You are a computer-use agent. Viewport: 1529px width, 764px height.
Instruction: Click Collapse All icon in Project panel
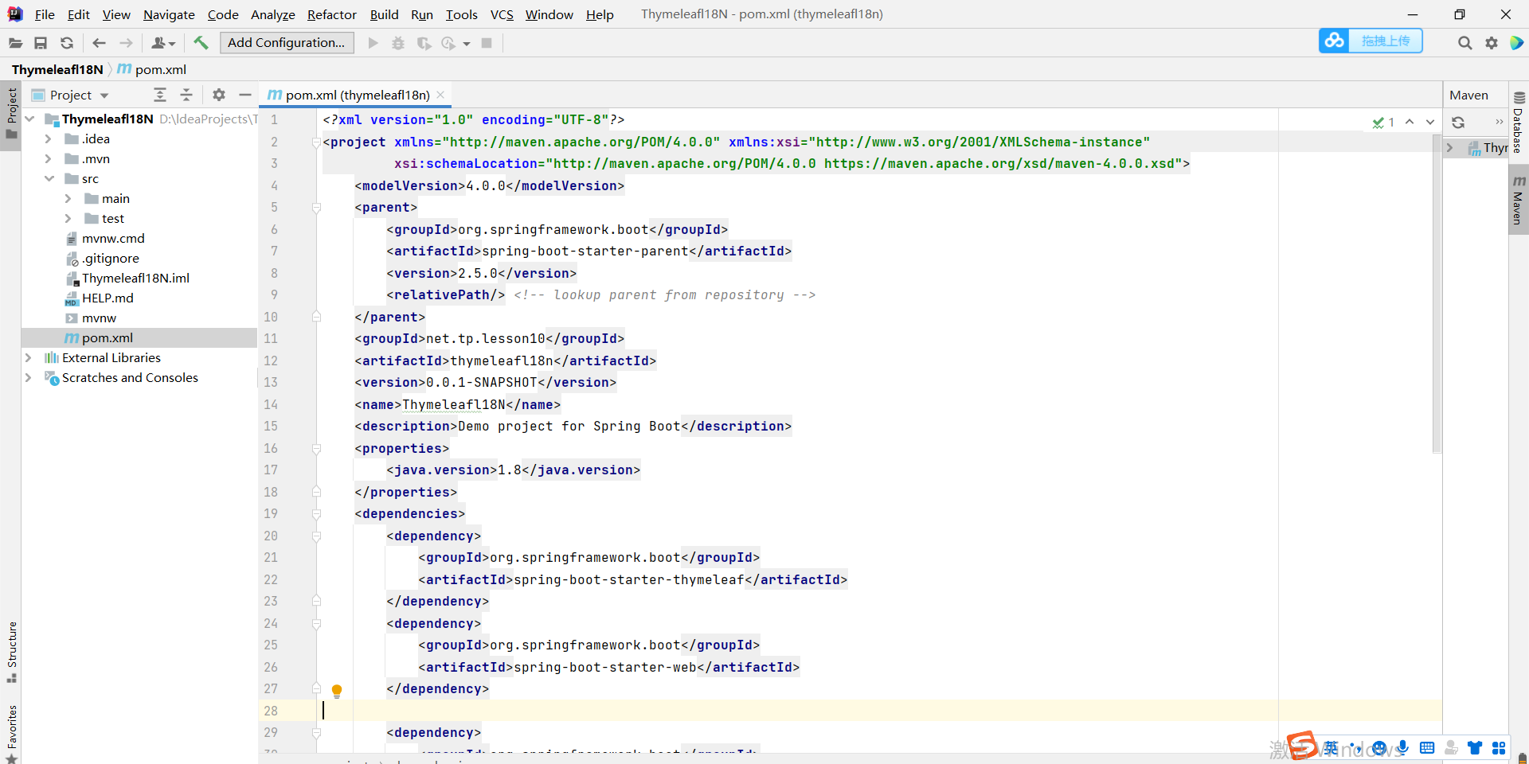coord(186,95)
